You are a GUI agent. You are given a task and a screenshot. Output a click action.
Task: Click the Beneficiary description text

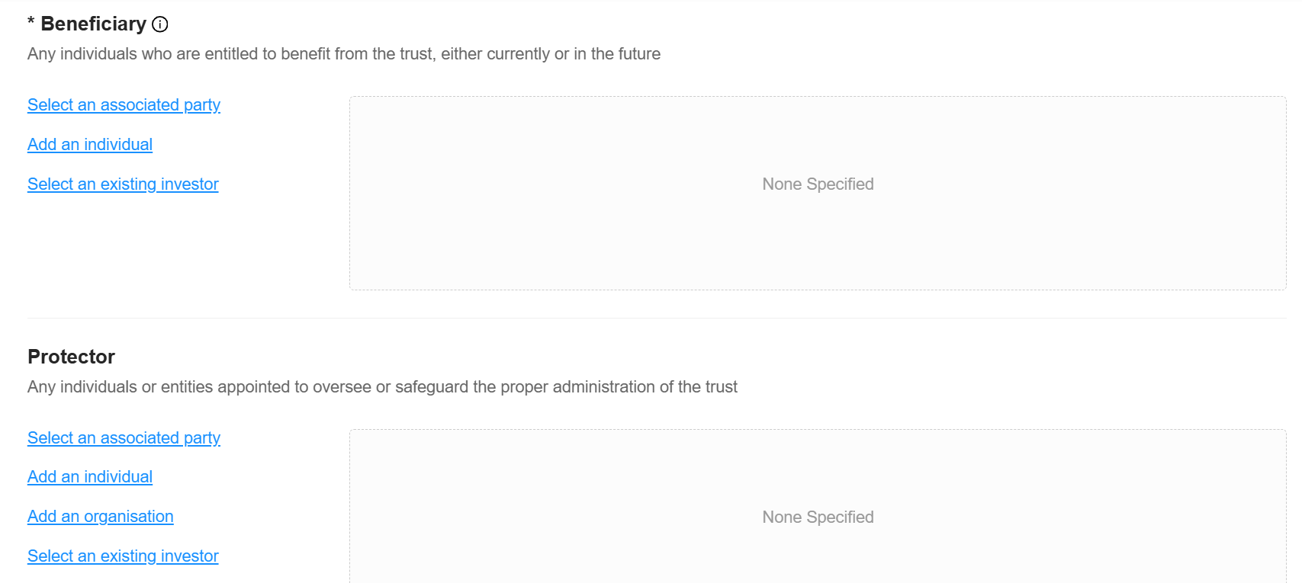click(x=343, y=54)
